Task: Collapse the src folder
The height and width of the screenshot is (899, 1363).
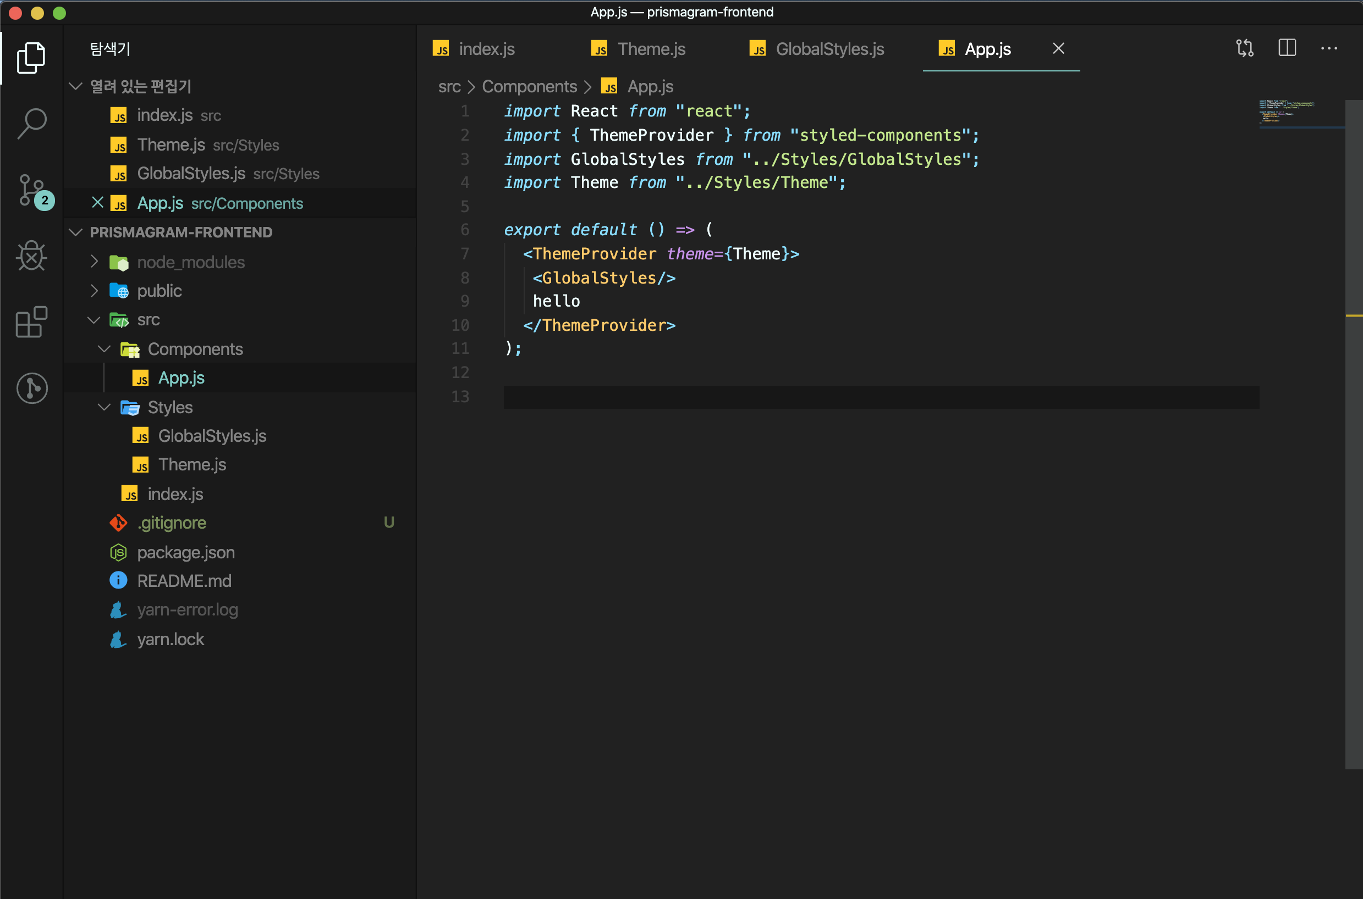Action: pyautogui.click(x=94, y=320)
